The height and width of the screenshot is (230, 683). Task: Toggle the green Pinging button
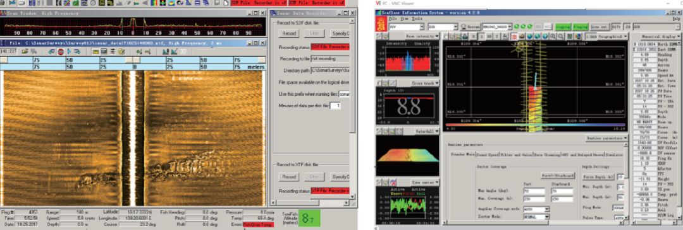coord(581,27)
